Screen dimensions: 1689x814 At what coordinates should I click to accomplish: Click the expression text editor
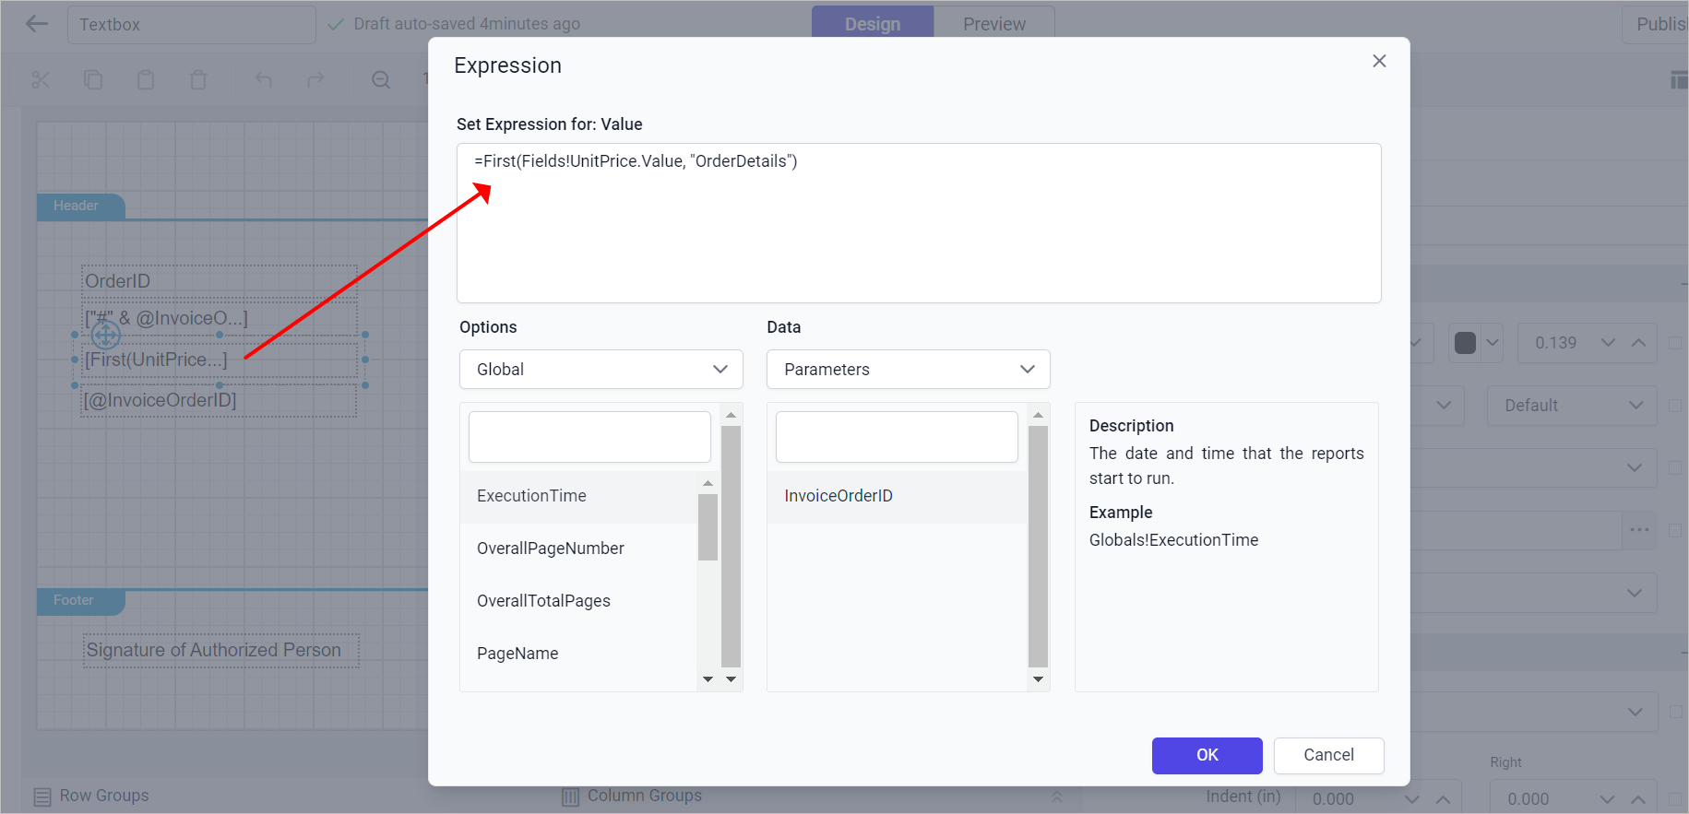click(x=919, y=223)
